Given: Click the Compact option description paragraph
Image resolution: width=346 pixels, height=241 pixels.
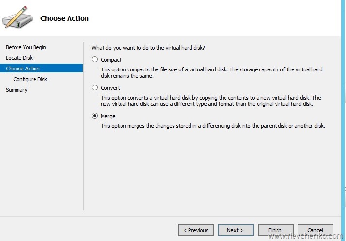Looking at the screenshot, I should 211,73.
